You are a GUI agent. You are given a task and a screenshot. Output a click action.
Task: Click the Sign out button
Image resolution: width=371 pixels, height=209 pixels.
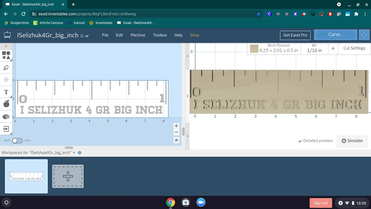click(321, 203)
